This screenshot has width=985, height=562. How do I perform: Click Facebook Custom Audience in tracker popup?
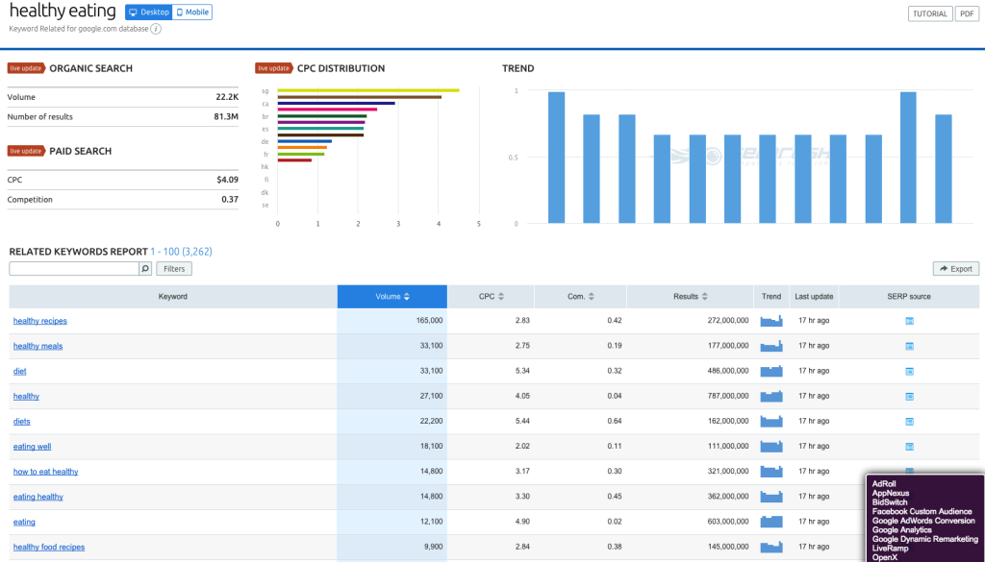click(922, 511)
